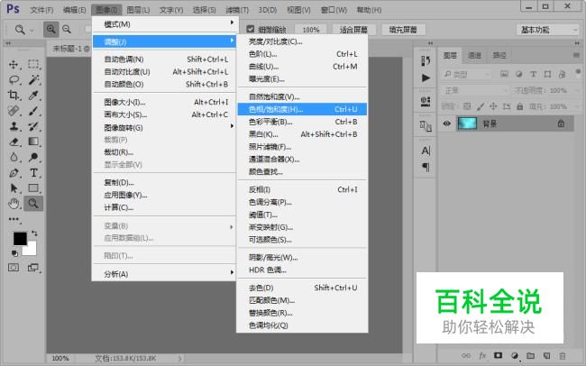This screenshot has height=366, width=586.
Task: Select the History Brush tool
Action: point(33,126)
